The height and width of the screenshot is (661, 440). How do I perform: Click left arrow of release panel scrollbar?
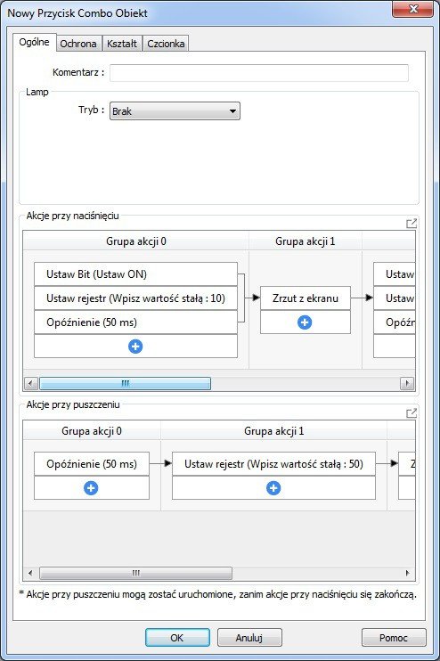point(30,573)
